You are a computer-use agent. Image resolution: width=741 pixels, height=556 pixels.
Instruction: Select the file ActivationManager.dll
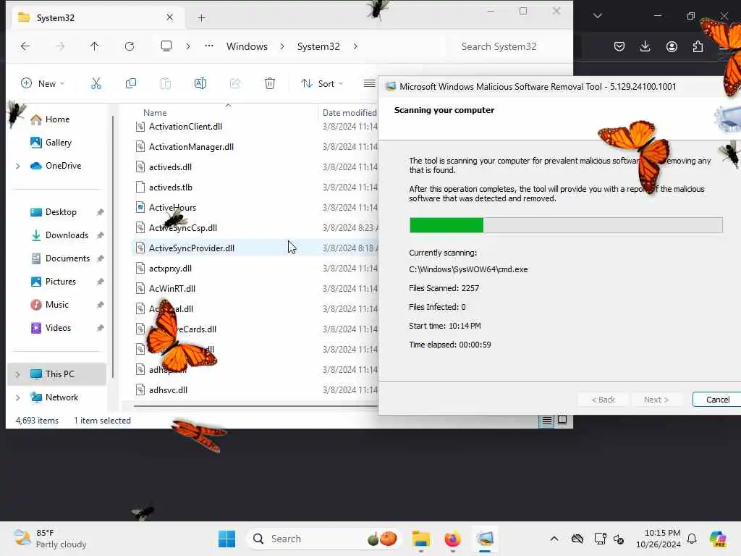(191, 147)
